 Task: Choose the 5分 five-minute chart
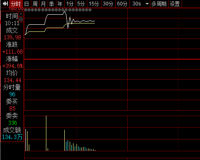(x=81, y=4)
